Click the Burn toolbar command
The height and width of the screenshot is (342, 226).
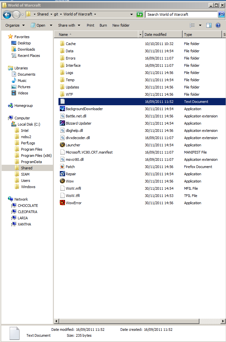tap(103, 25)
